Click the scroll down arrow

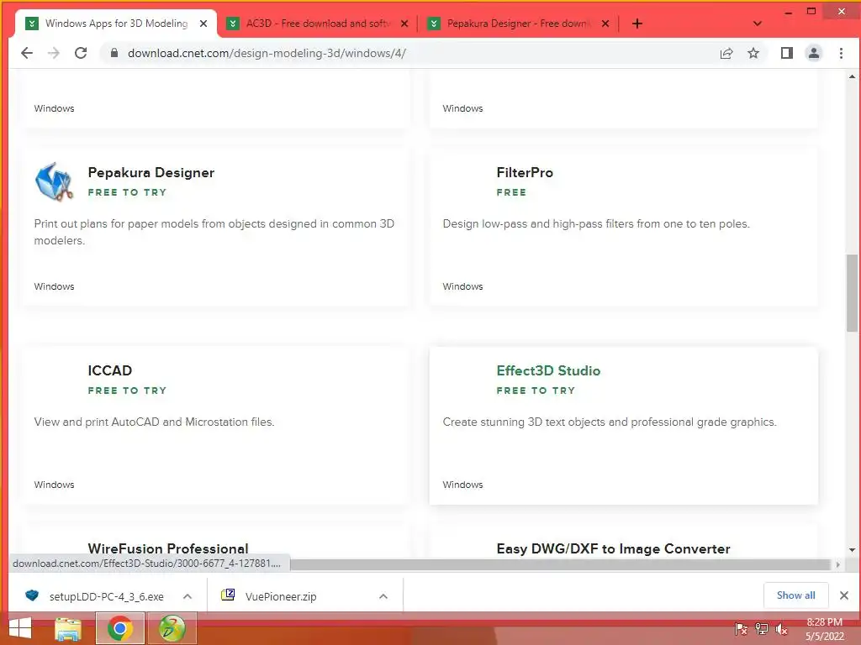tap(852, 549)
